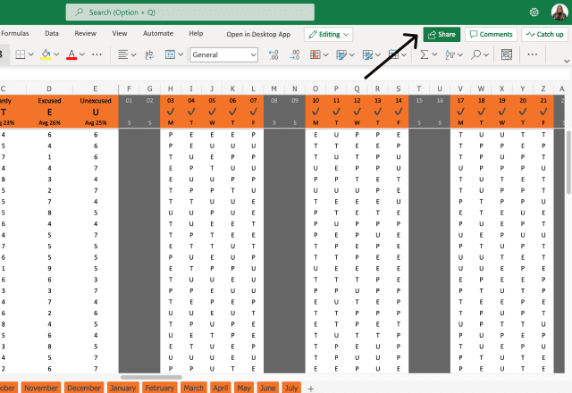572x393 pixels.
Task: Click the sort and filter icon
Action: [450, 54]
